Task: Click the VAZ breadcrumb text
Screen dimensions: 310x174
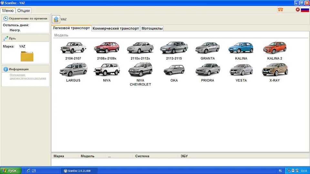Action: pos(64,19)
